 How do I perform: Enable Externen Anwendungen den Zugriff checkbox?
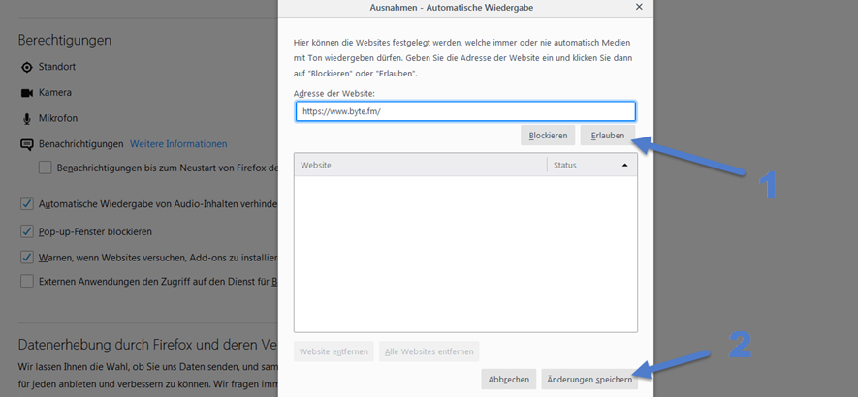click(27, 282)
